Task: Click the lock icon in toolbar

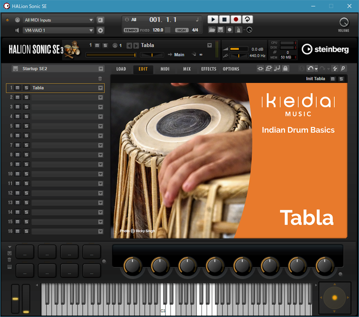Action: 285,68
